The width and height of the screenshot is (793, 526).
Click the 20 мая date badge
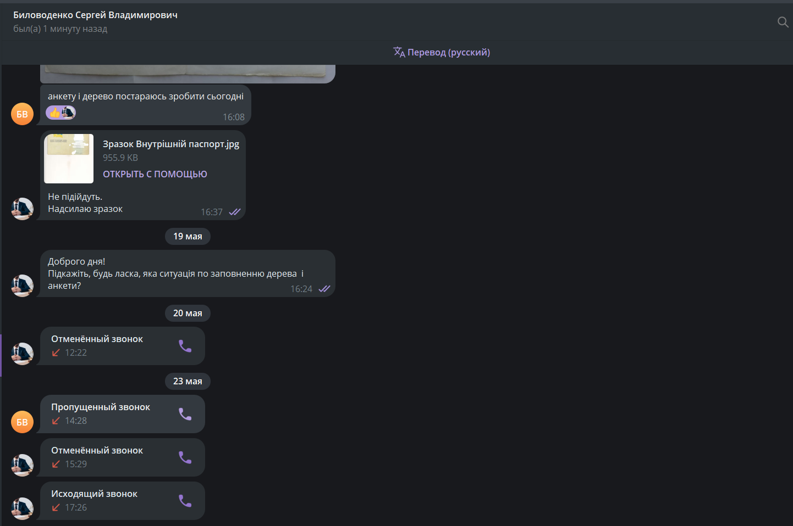click(188, 313)
